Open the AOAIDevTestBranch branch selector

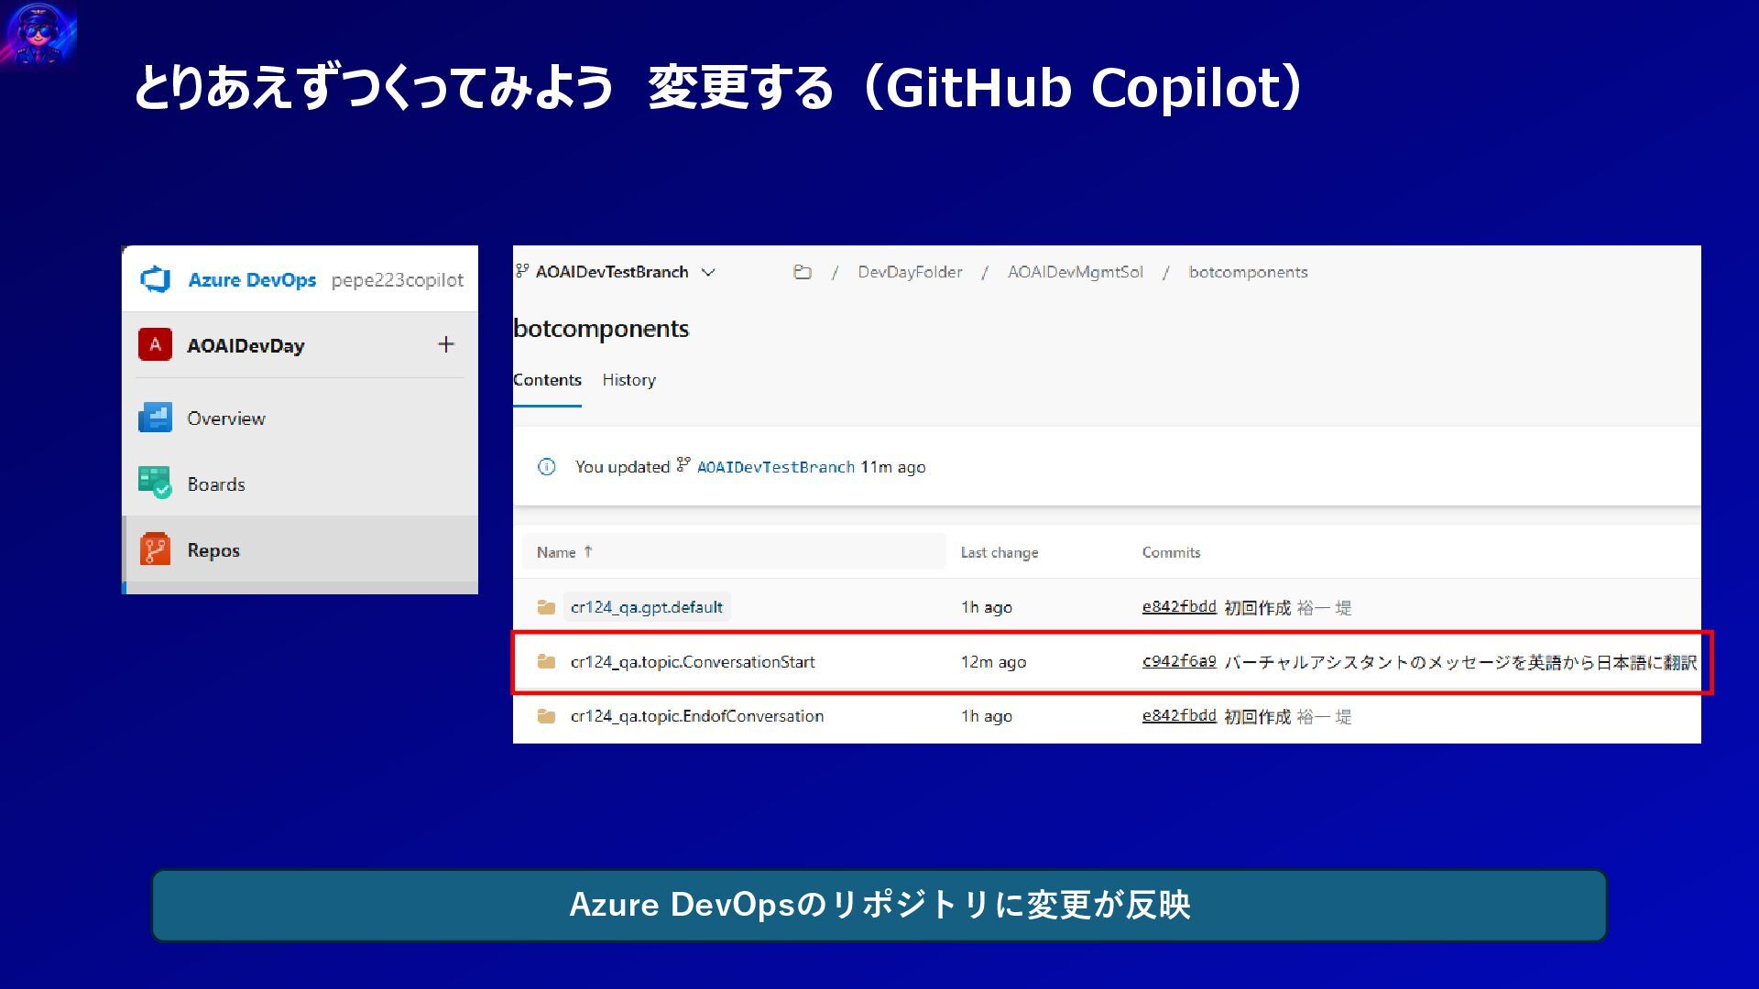coord(615,272)
